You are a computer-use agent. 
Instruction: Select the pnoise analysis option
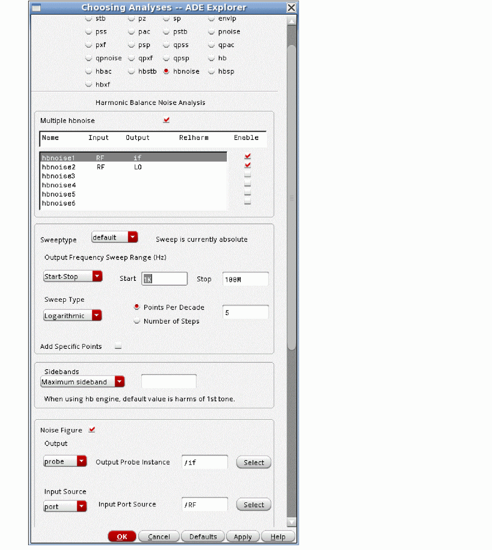(x=211, y=32)
